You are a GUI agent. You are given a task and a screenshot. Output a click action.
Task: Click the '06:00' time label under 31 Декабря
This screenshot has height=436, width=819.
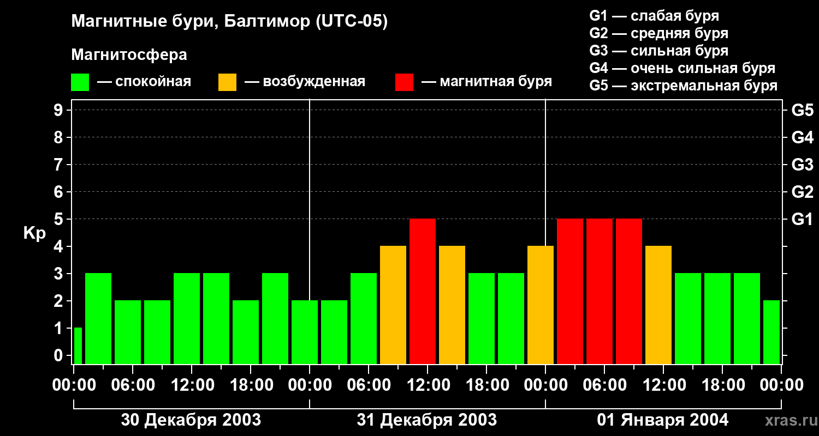368,385
